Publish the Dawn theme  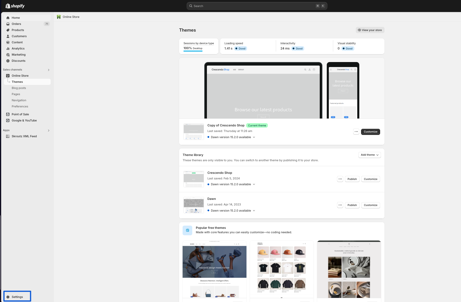[x=352, y=205]
